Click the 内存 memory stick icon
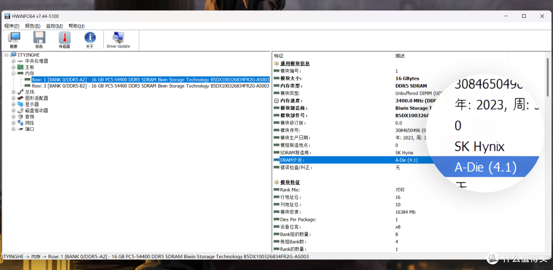The width and height of the screenshot is (553, 270). pyautogui.click(x=20, y=73)
